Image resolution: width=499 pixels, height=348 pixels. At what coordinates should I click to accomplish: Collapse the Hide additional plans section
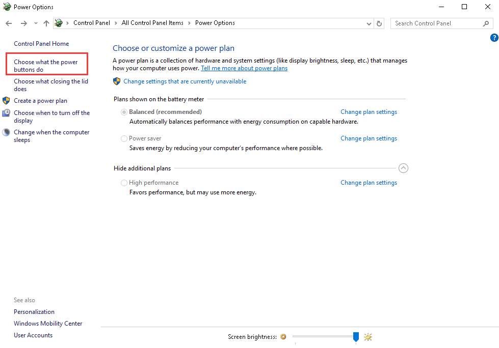403,168
